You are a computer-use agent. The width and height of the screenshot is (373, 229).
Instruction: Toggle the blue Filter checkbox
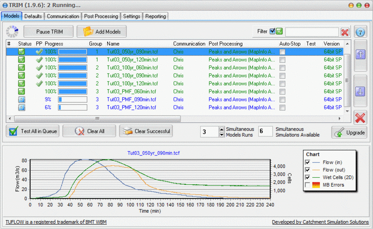click(x=272, y=32)
